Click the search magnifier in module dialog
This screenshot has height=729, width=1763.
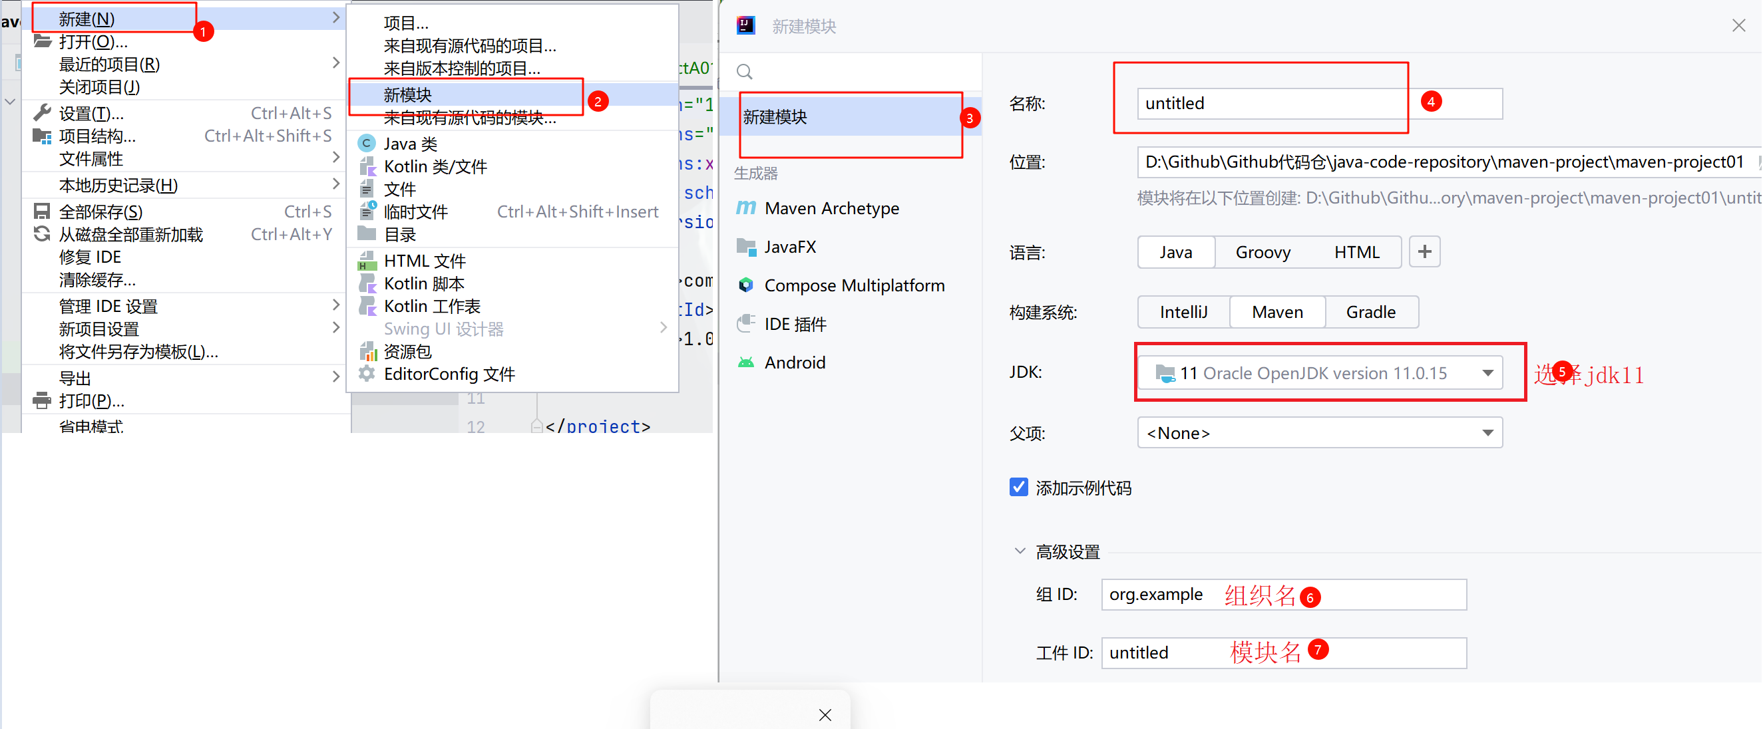[745, 72]
